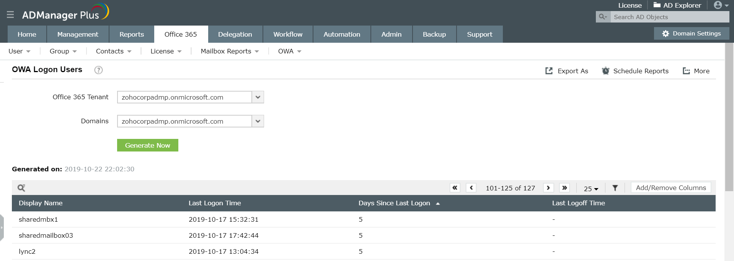
Task: Click logon time 2019-10-17 15:32:31
Action: 223,219
